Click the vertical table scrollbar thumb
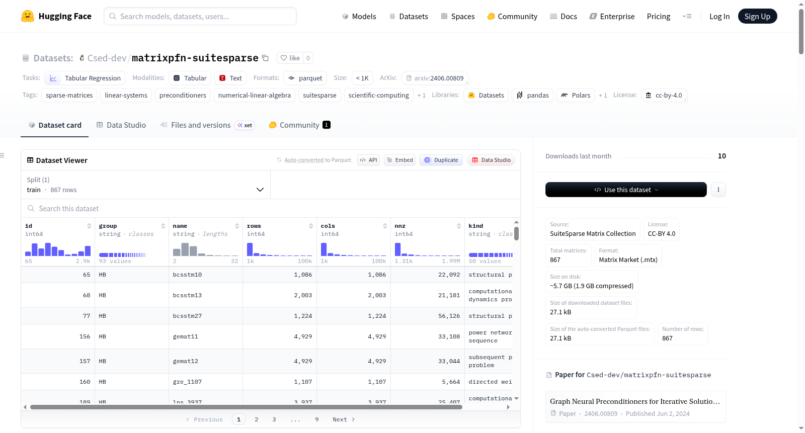Image resolution: width=805 pixels, height=433 pixels. point(516,233)
